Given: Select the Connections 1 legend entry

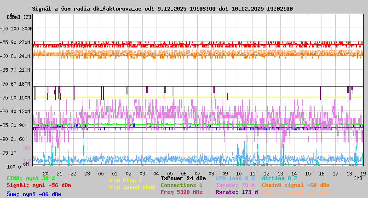Looking at the screenshot, I should [x=181, y=185].
